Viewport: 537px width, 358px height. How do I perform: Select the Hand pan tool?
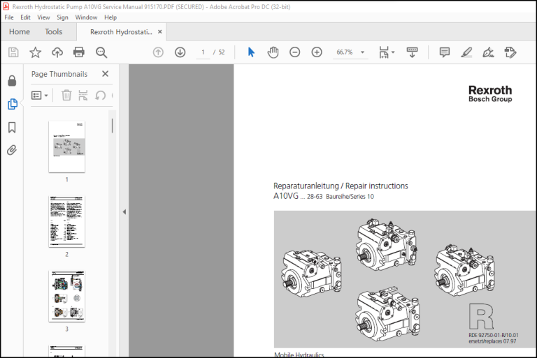click(x=273, y=52)
